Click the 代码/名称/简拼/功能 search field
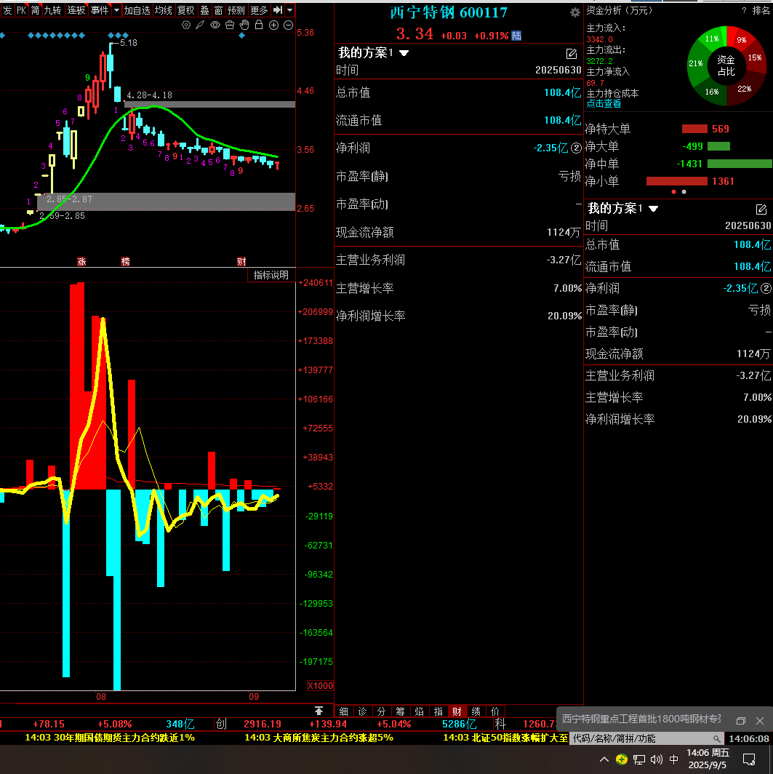 646,738
